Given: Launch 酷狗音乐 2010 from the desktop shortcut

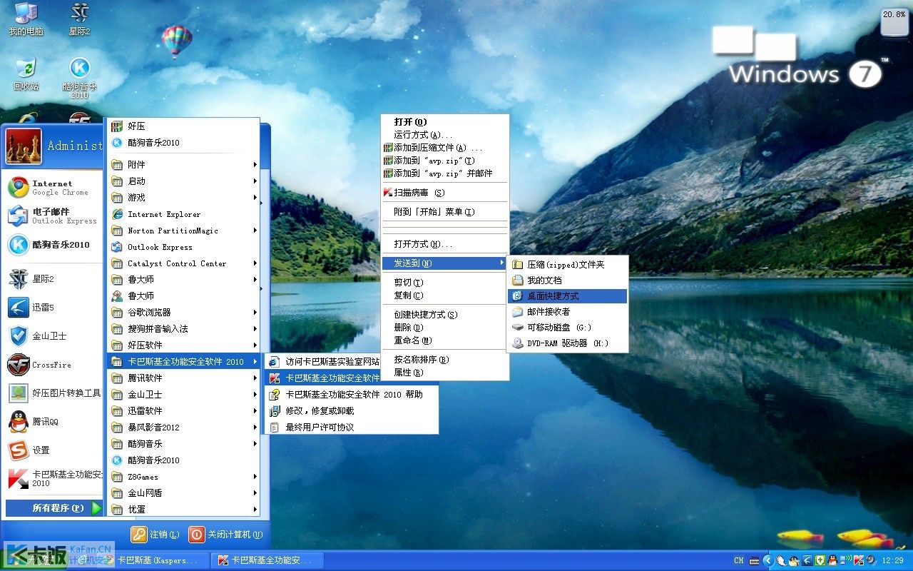Looking at the screenshot, I should coord(80,78).
